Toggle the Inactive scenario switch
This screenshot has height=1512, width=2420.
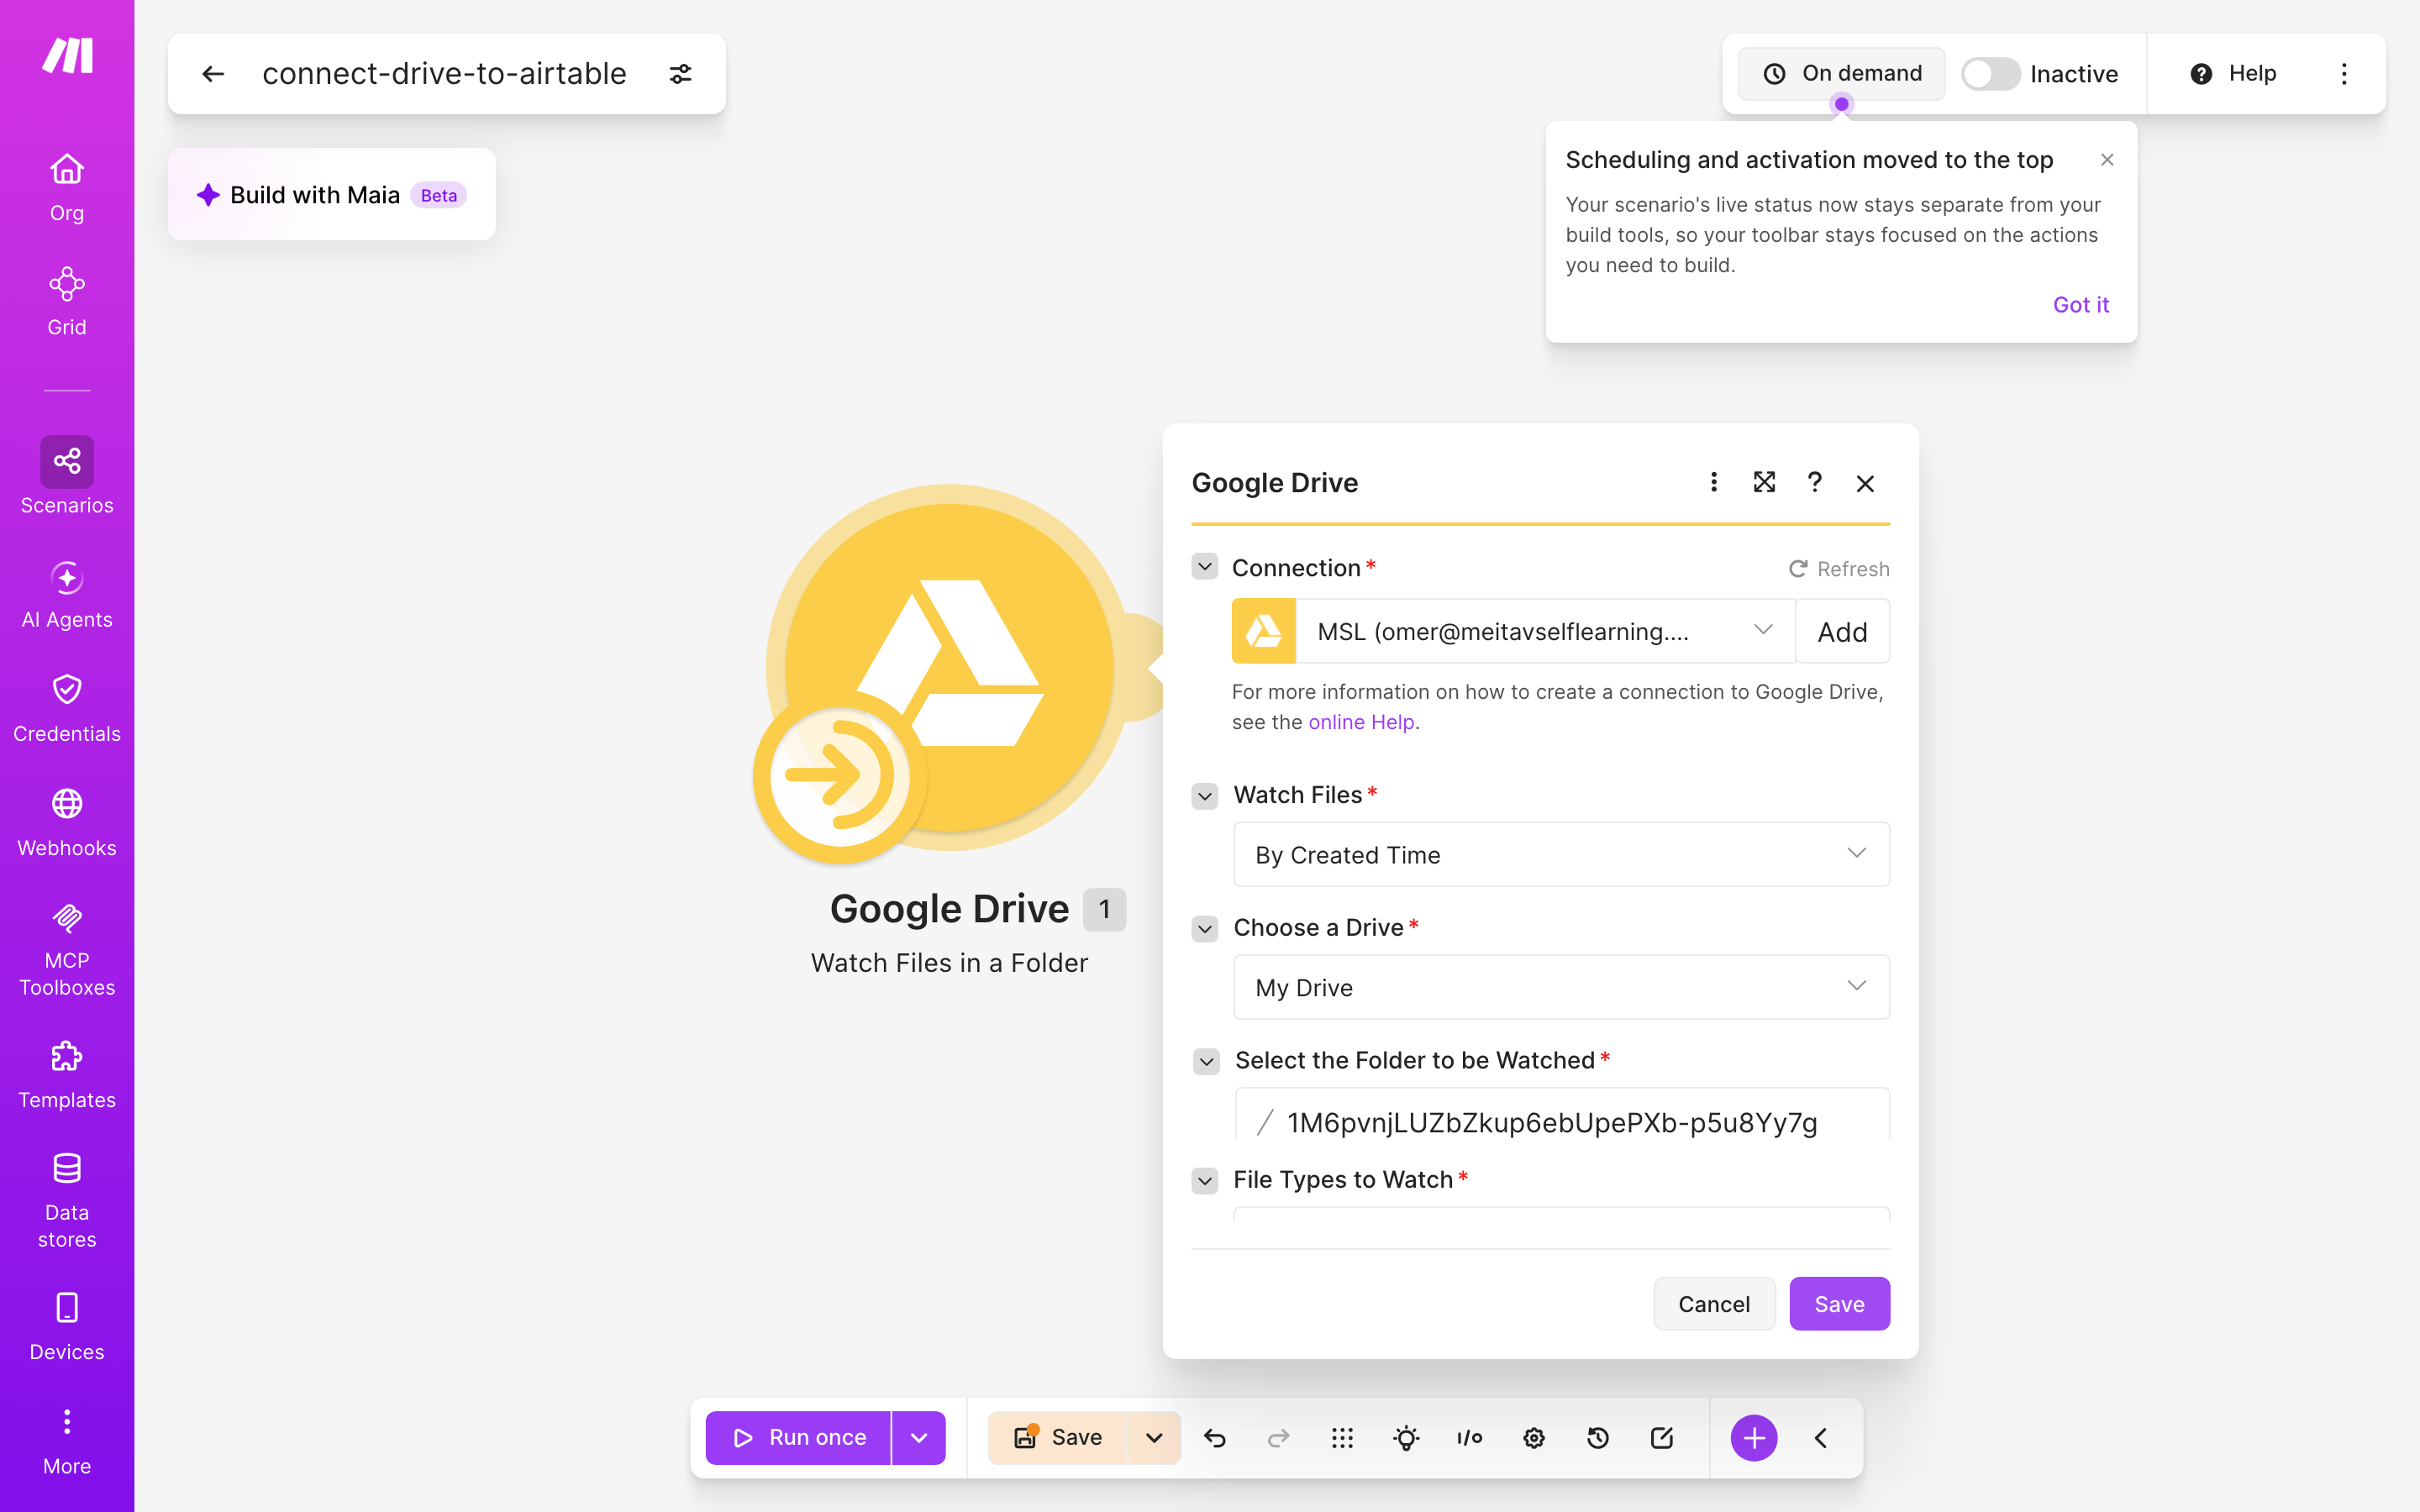1990,74
